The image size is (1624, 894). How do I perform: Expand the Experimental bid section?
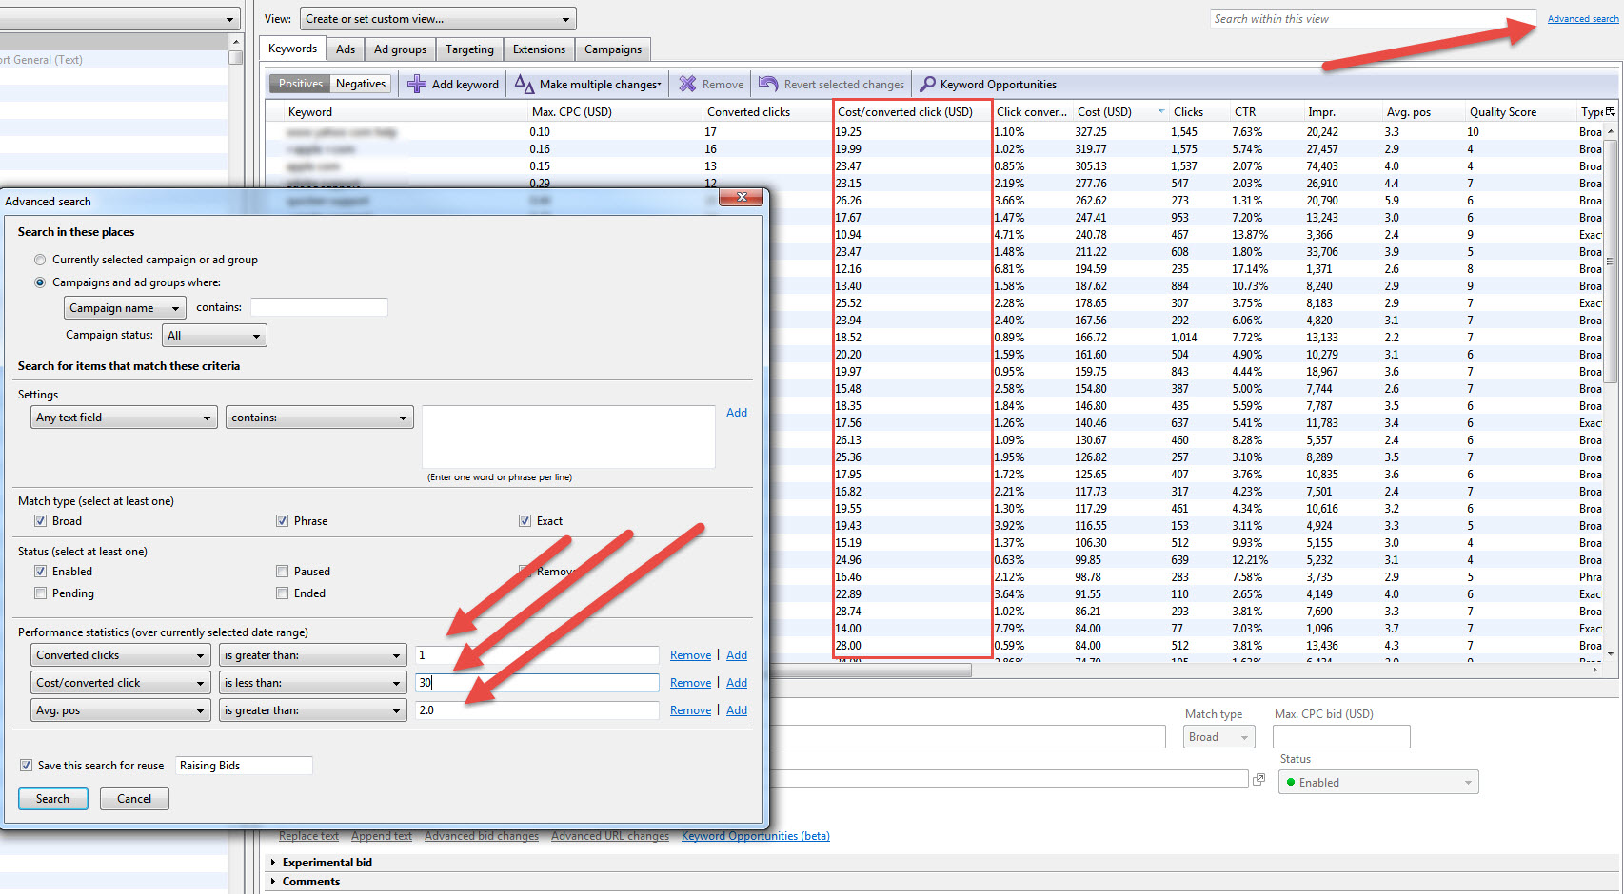click(274, 863)
